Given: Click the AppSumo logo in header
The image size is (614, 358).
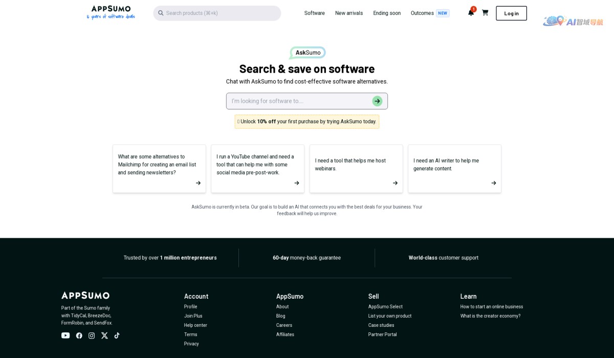Looking at the screenshot, I should pos(111,12).
